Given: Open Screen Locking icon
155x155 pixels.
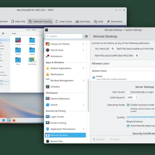Looking at the screenshot, I should coord(48,123).
